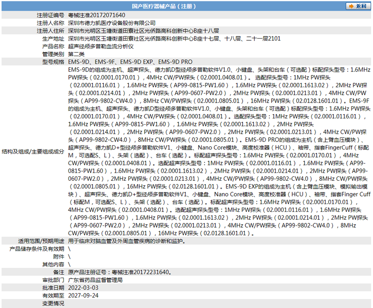Select the label 其他内容

coord(53,265)
